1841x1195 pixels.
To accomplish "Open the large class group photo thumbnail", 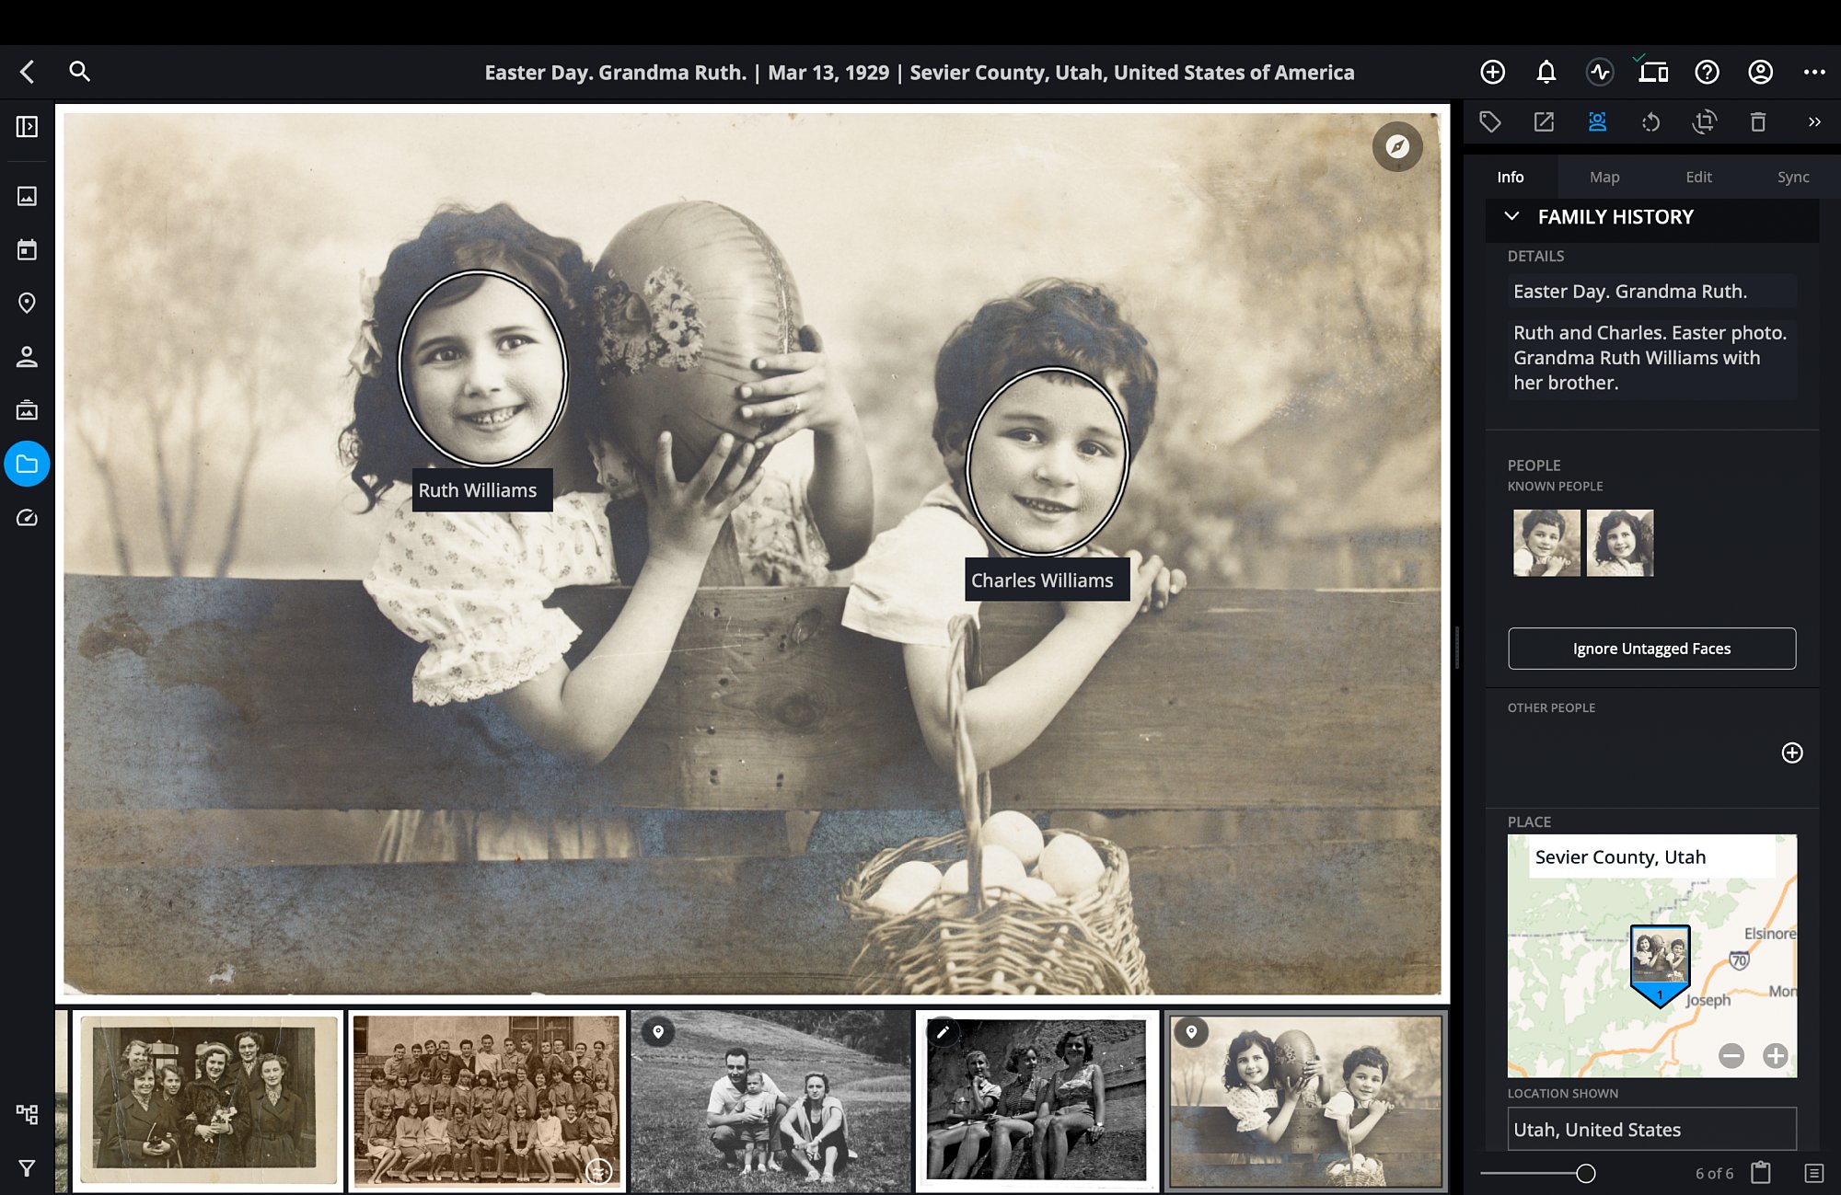I will coord(487,1101).
